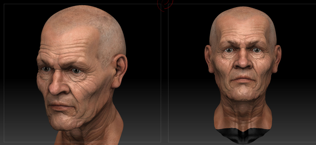Click the red spiral logo at top
316x145 pixels.
coord(165,4)
